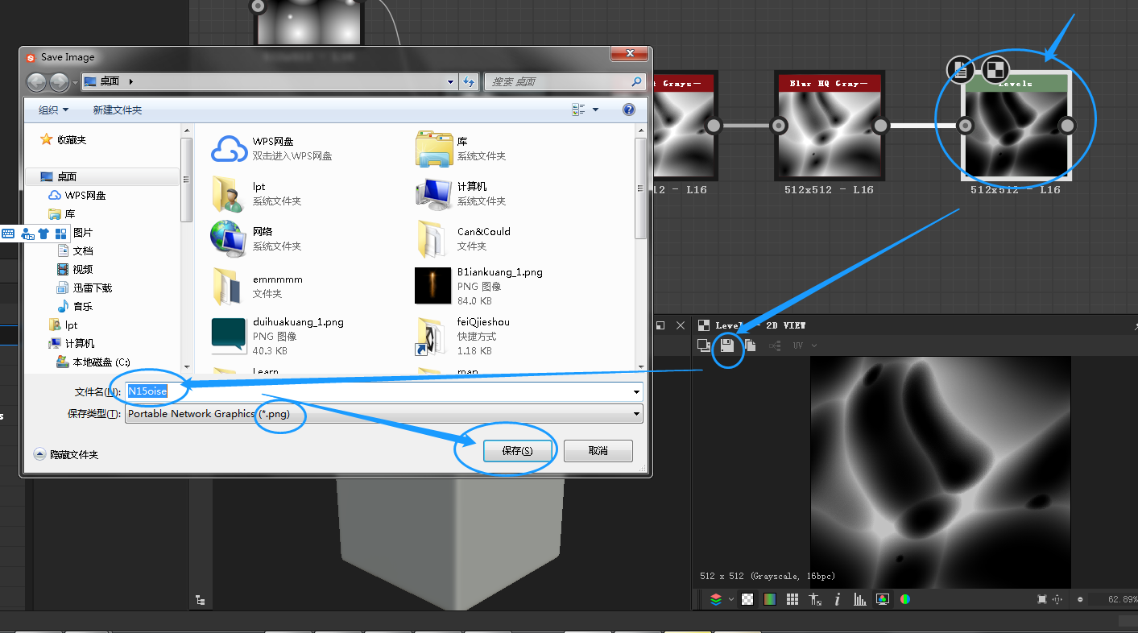1138x633 pixels.
Task: Close the panel left of the 2D View
Action: [681, 325]
